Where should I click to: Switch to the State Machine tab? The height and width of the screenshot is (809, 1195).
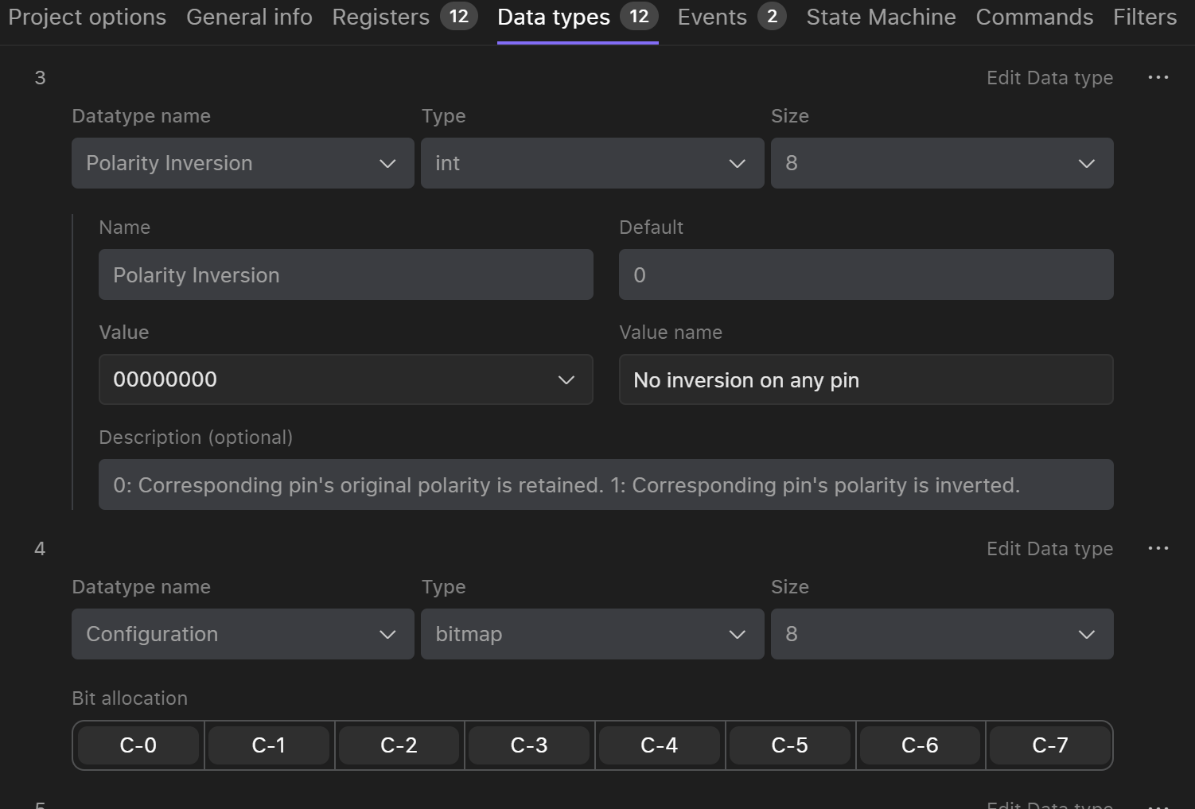[881, 17]
